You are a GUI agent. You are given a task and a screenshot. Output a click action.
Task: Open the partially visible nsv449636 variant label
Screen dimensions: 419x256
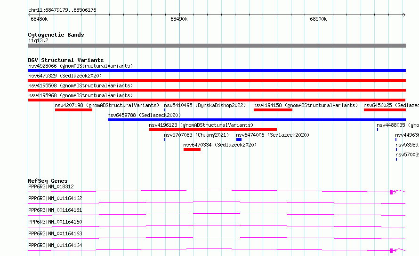407,135
